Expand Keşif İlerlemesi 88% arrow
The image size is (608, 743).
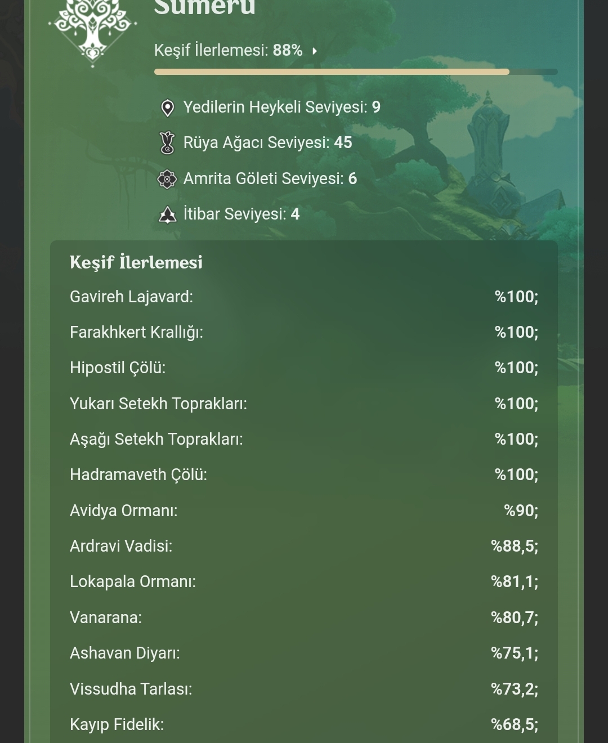click(x=315, y=51)
